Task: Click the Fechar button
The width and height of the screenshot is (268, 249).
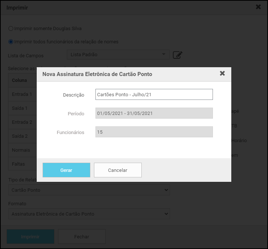Action: tap(82, 237)
